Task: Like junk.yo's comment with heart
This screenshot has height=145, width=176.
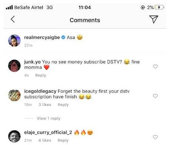Action: coord(155,67)
